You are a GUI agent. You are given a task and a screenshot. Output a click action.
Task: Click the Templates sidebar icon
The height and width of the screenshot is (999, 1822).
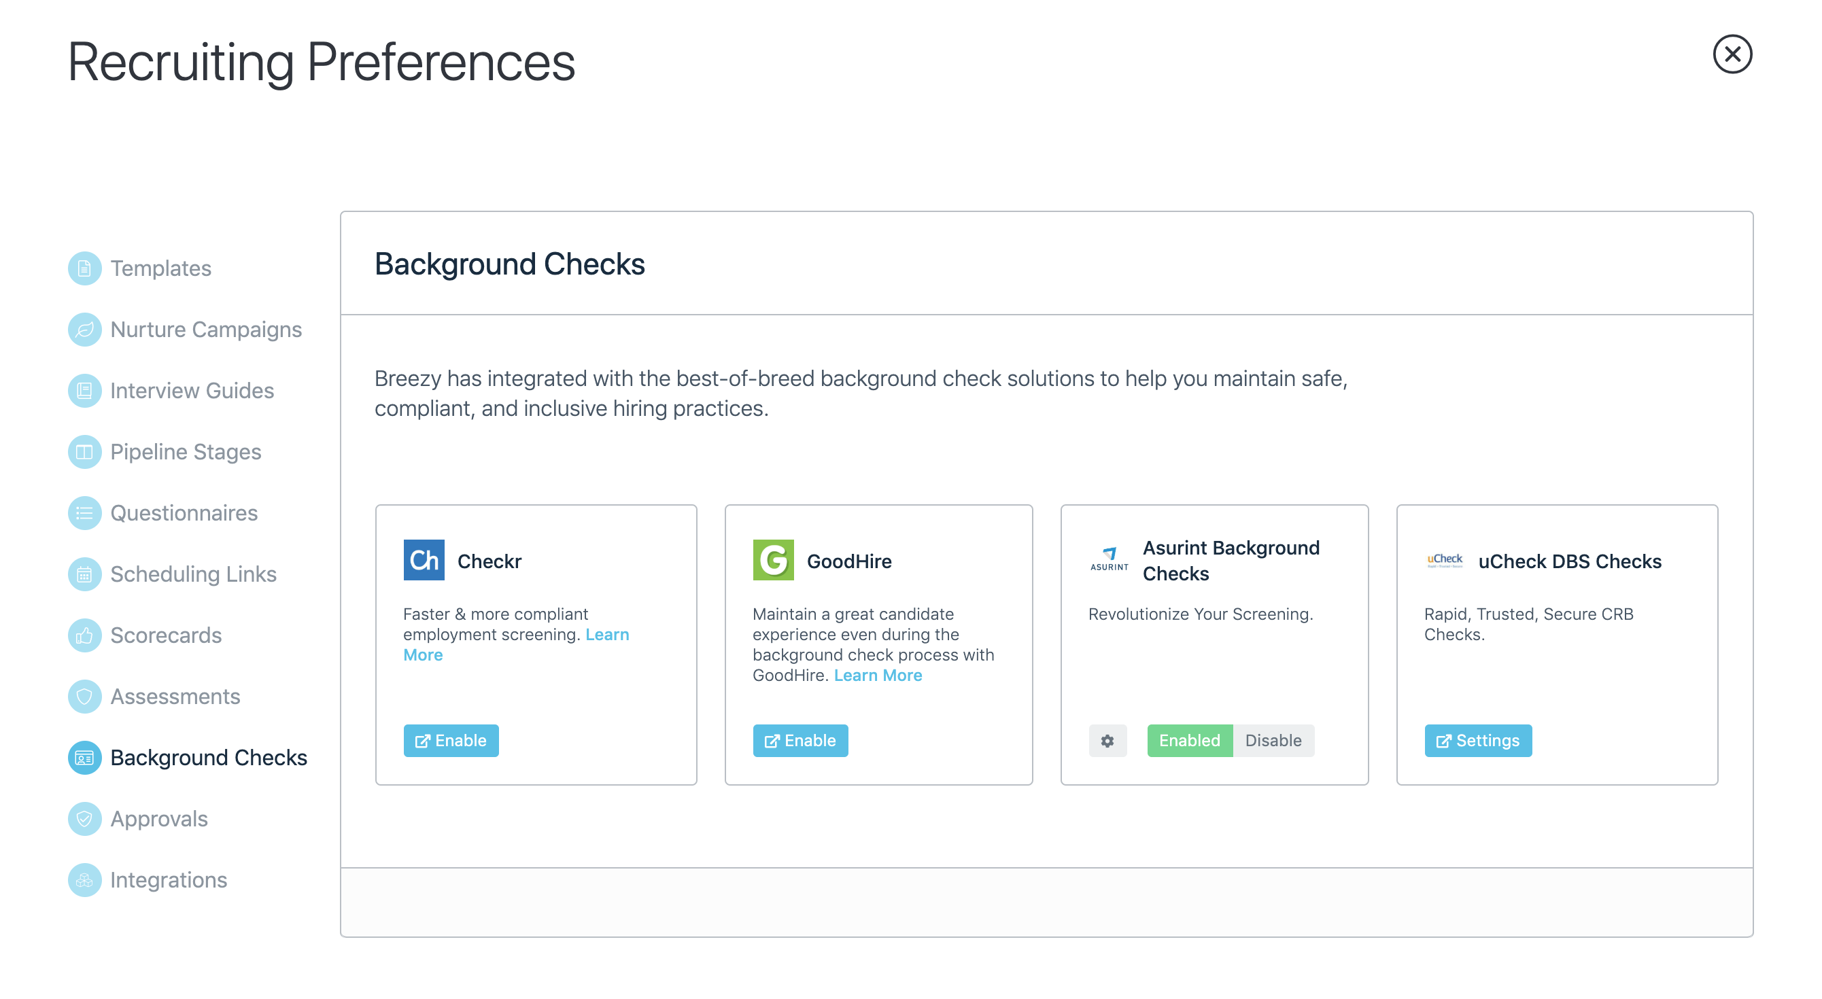pos(84,268)
